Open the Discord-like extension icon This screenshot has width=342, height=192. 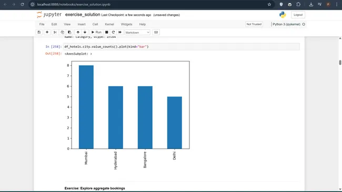click(290, 4)
